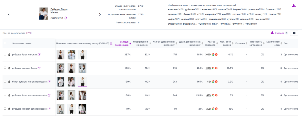The image size is (302, 116).
Task: Click Yandex icon for 4139 requests row
Action: click(x=216, y=82)
